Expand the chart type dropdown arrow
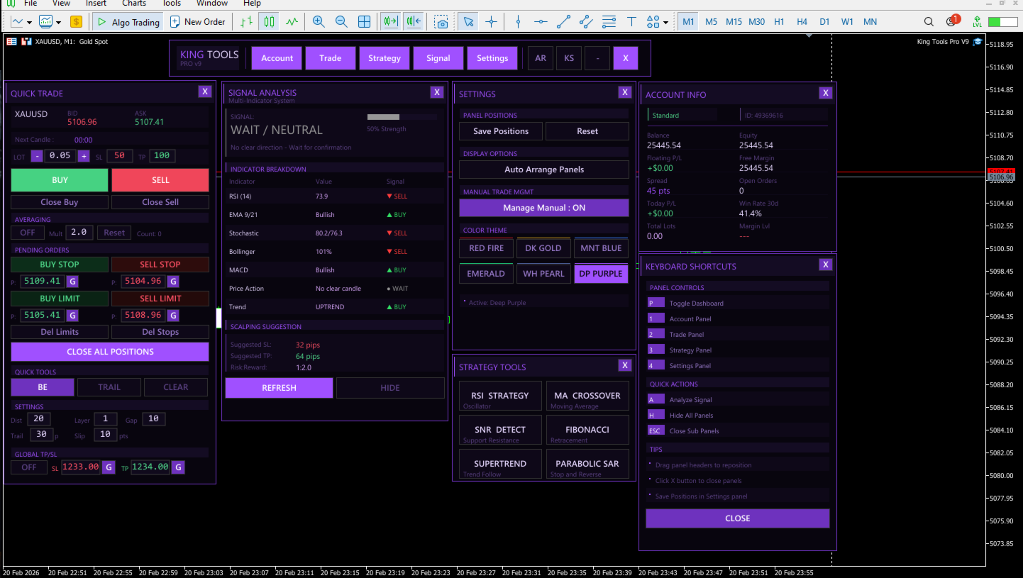This screenshot has width=1023, height=578. [x=29, y=22]
